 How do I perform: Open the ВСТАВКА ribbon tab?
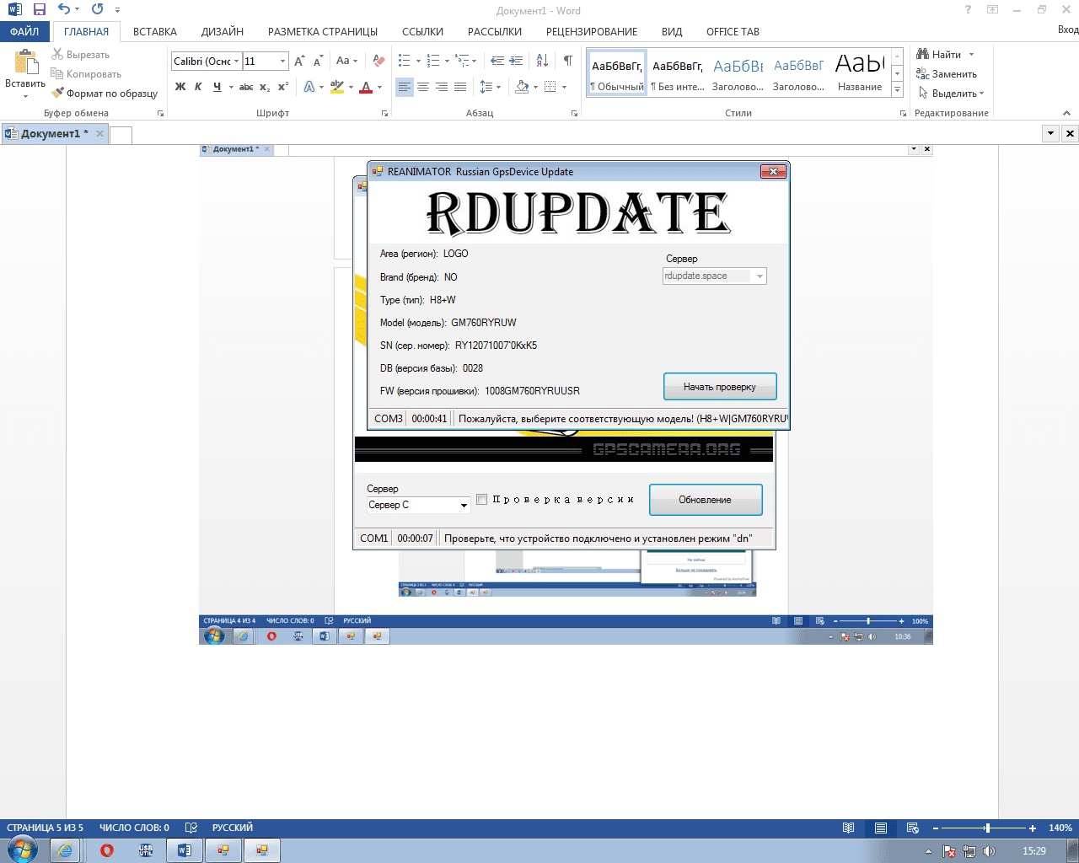coord(155,32)
